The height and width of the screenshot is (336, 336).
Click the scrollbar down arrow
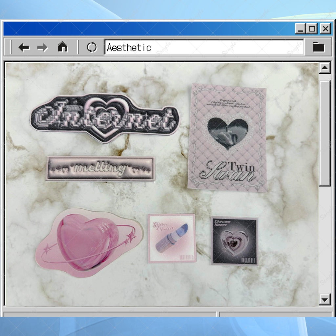(x=325, y=299)
